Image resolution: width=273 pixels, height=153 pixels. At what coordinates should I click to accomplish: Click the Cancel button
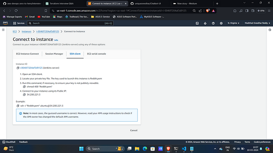click(x=134, y=130)
